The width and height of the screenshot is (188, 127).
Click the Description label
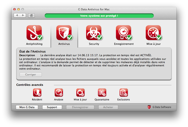[27, 55]
